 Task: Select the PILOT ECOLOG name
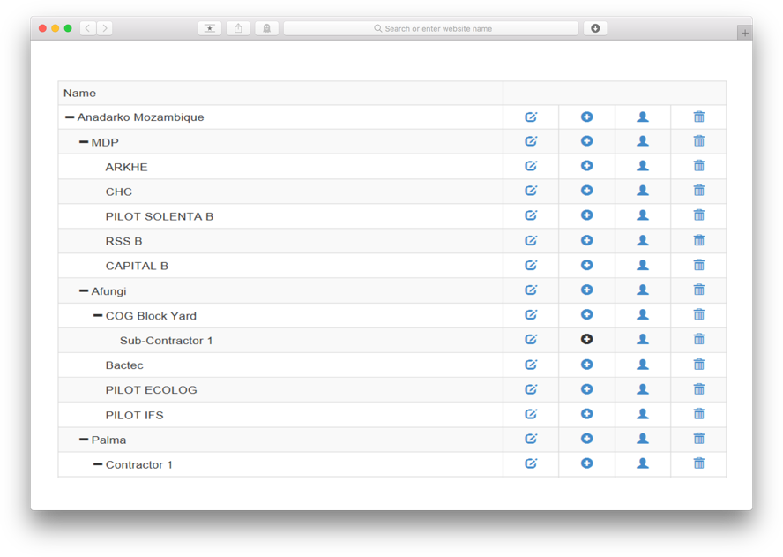click(152, 390)
